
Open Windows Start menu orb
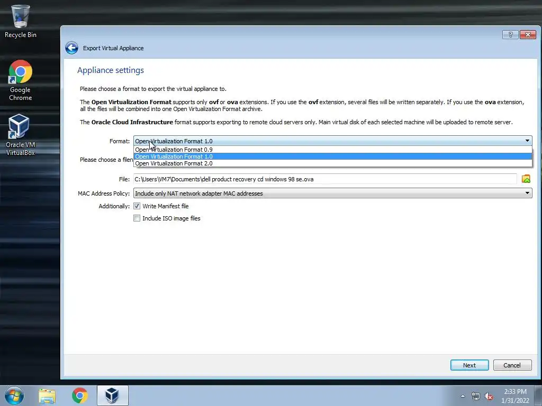[x=14, y=395]
